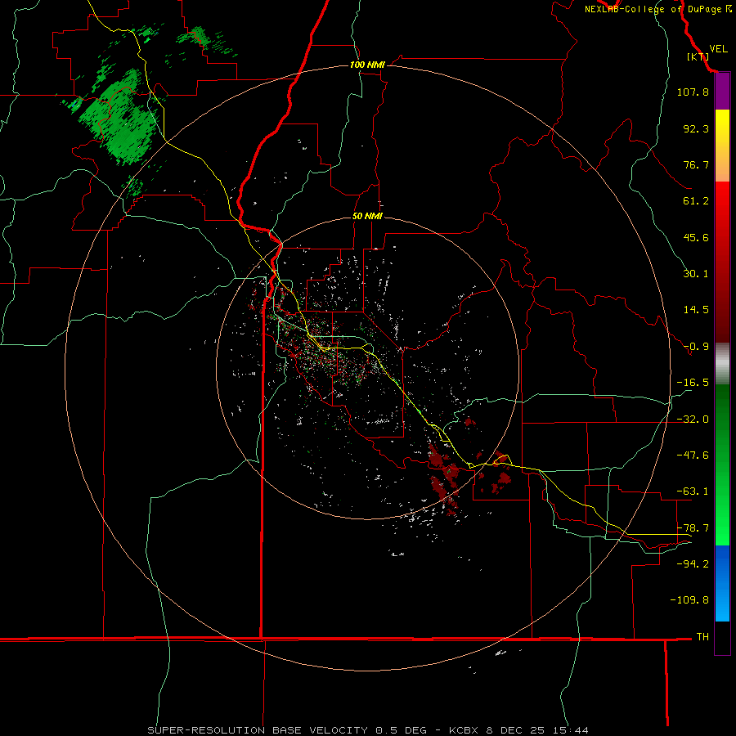736x736 pixels.
Task: Select the -94.2 legend value
Action: (693, 563)
